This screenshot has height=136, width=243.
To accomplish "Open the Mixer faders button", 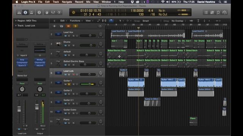I will pos(53,12).
